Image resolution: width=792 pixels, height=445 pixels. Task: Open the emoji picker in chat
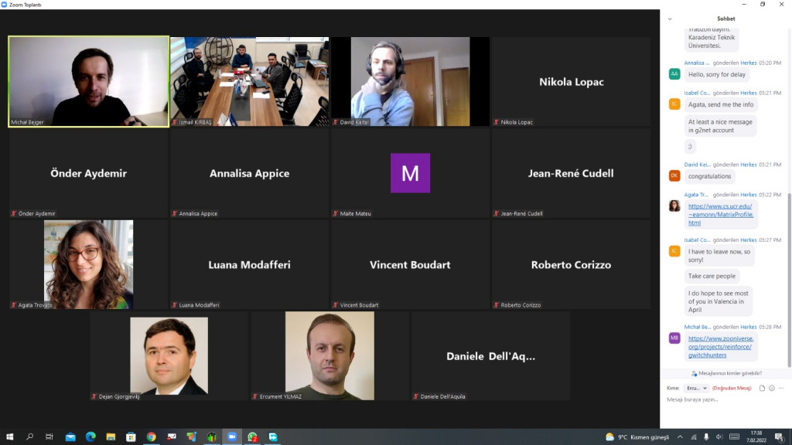771,388
